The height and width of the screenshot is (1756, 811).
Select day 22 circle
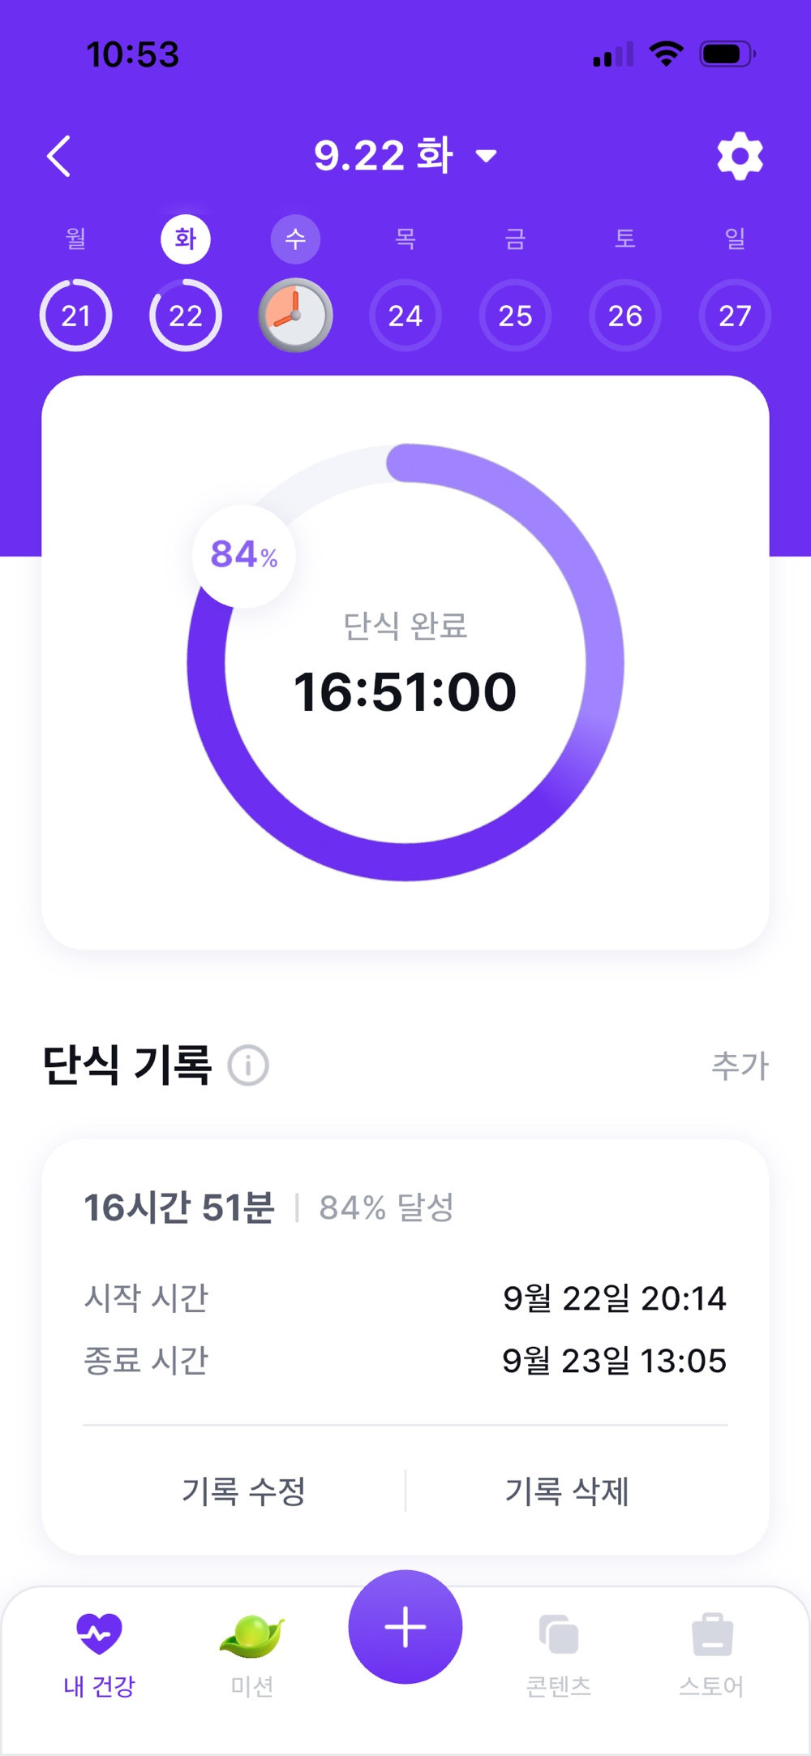(x=186, y=315)
